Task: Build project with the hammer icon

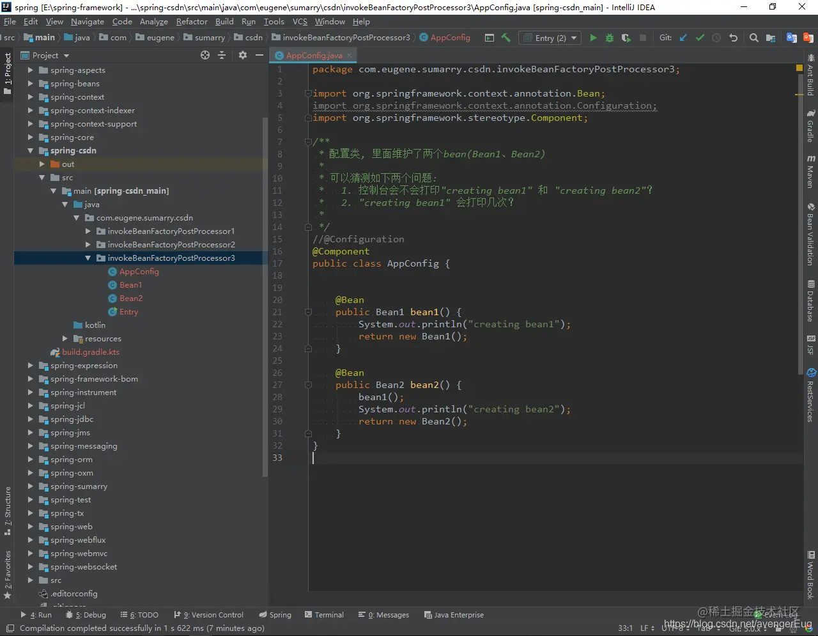Action: [x=505, y=38]
